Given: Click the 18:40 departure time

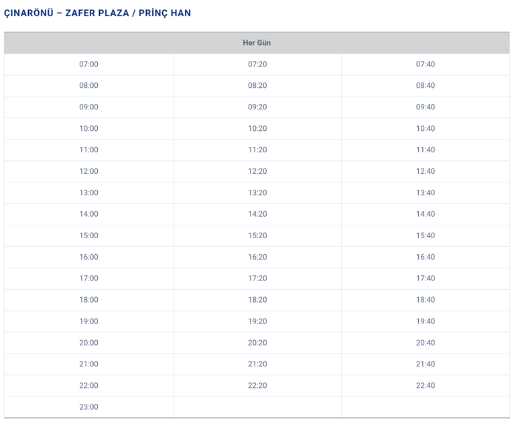Looking at the screenshot, I should [426, 300].
